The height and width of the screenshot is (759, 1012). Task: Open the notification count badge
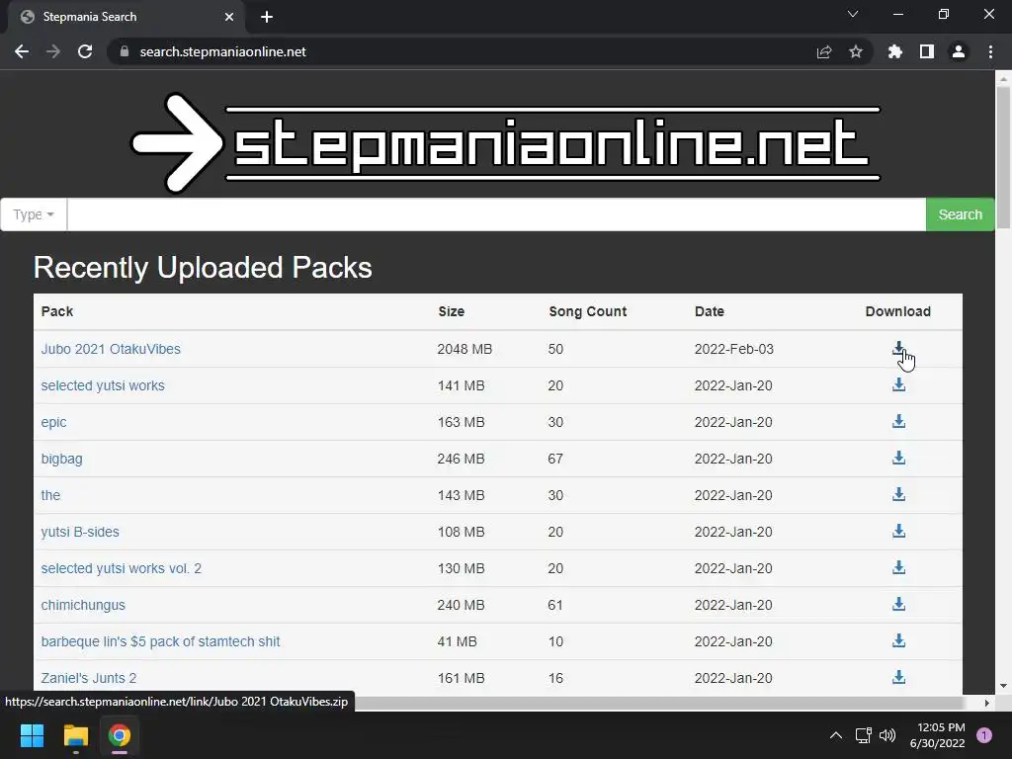[x=983, y=735]
